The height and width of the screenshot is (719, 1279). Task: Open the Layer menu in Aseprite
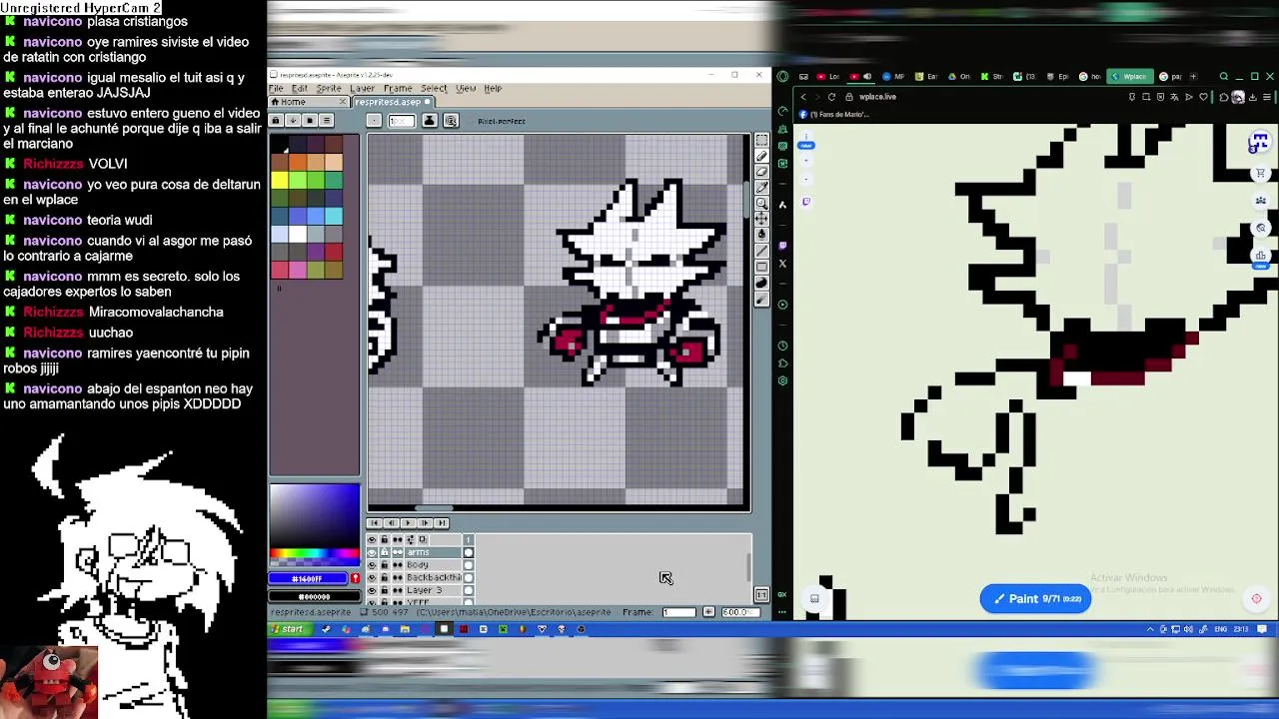pos(362,88)
